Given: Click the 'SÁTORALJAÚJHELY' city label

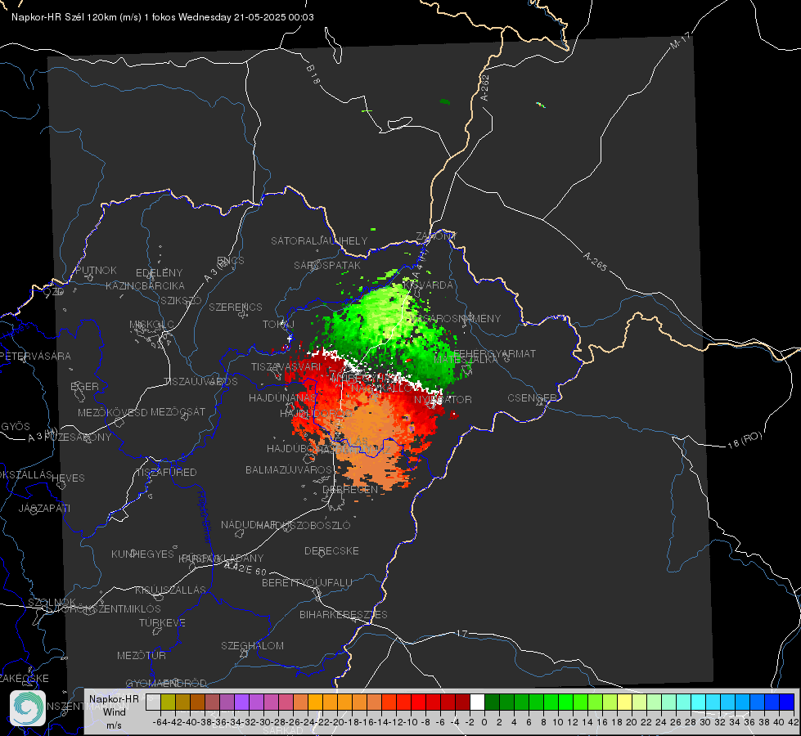Looking at the screenshot, I should [319, 240].
